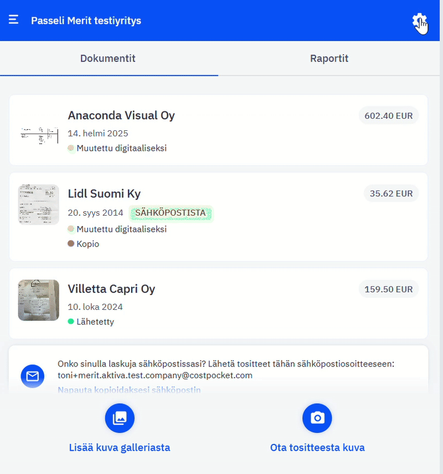
Task: Open the Villetta Capri Oy receipt thumbnail
Action: 38,300
